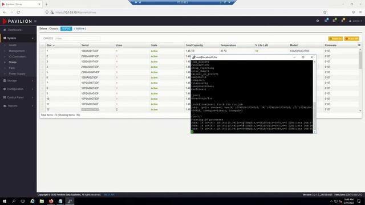Open the REST API footer link
Image resolution: width=365 pixels, height=205 pixels.
click(x=109, y=195)
